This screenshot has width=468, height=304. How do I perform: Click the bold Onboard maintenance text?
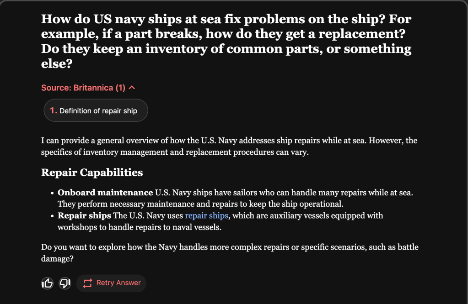[105, 193]
